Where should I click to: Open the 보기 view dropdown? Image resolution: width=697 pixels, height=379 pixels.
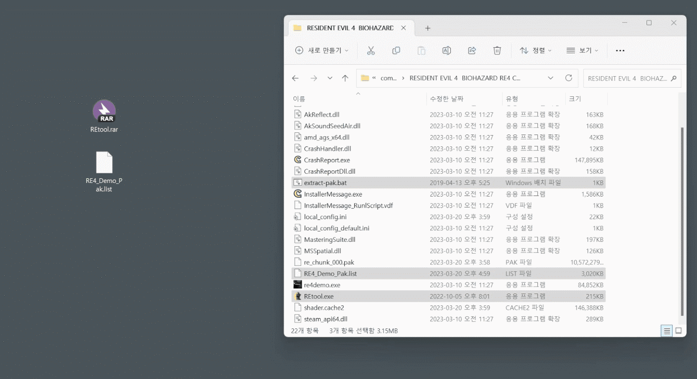coord(583,50)
